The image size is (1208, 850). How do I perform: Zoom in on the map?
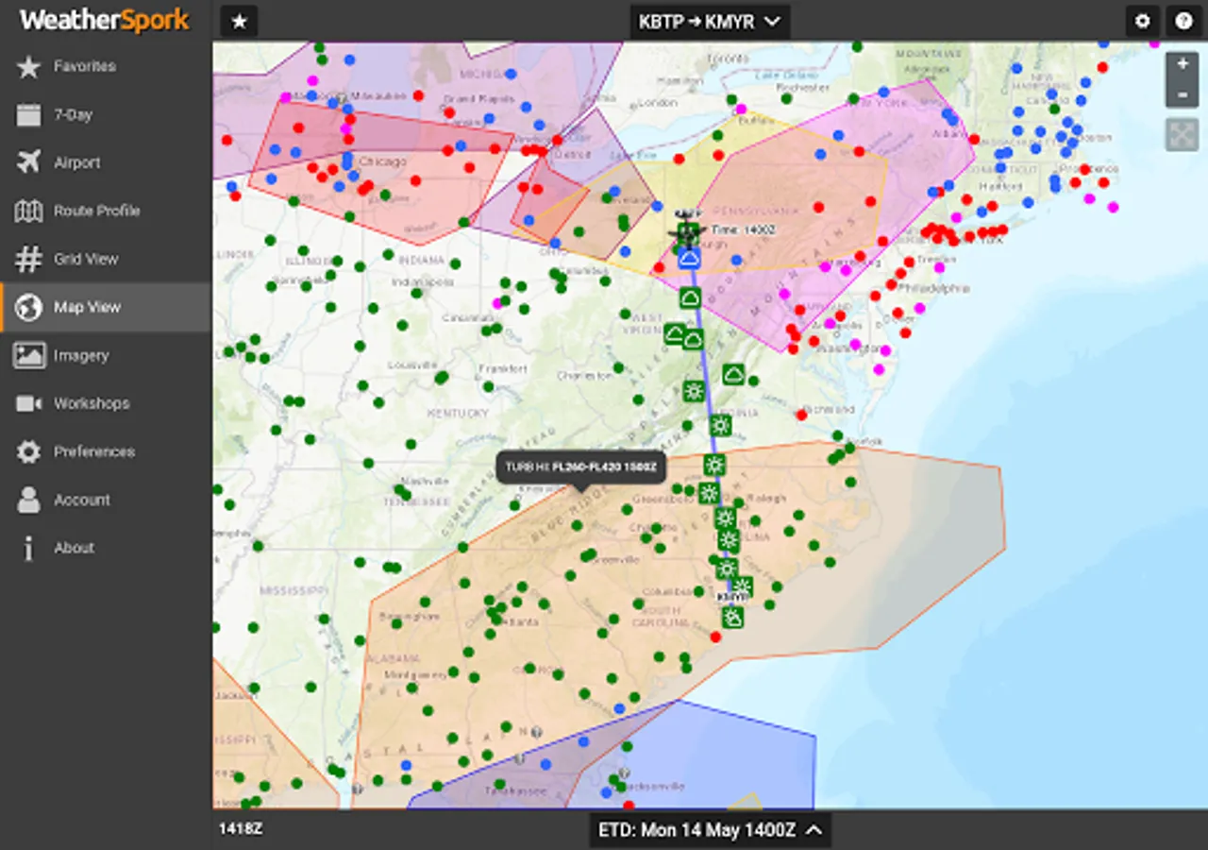pyautogui.click(x=1183, y=64)
